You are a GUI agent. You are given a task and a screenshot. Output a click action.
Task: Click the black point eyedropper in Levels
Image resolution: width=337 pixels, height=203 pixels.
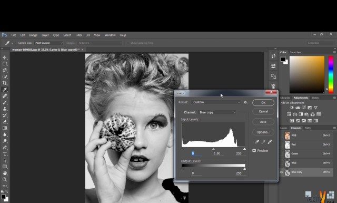coord(257,142)
